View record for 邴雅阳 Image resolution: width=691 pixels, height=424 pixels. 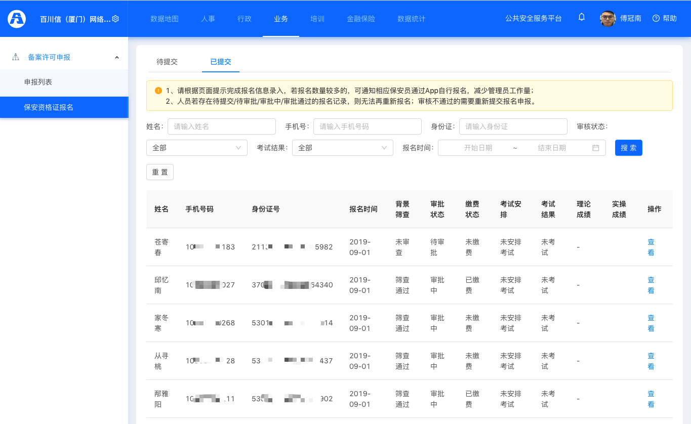pyautogui.click(x=651, y=399)
